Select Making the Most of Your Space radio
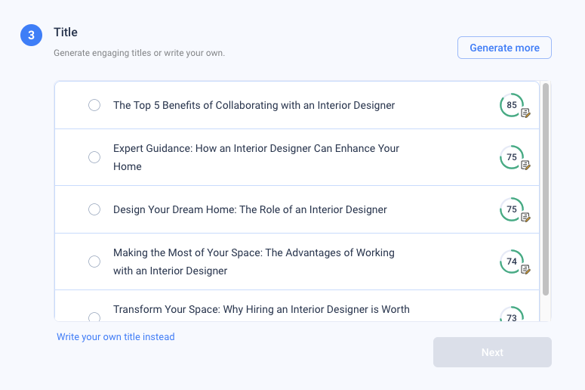585x390 pixels. pyautogui.click(x=94, y=262)
